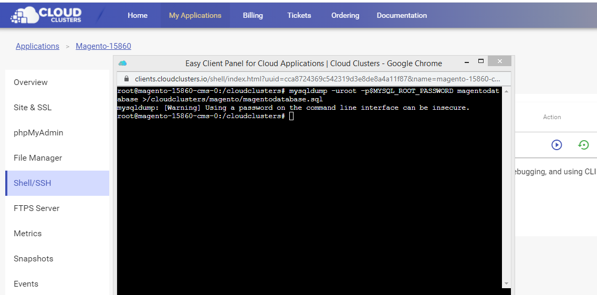Go to the Tickets page
This screenshot has height=295, width=597.
coord(299,15)
